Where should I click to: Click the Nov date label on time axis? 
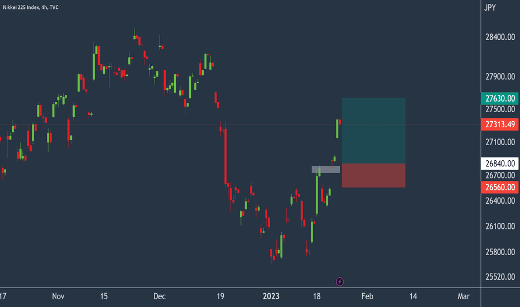click(58, 296)
